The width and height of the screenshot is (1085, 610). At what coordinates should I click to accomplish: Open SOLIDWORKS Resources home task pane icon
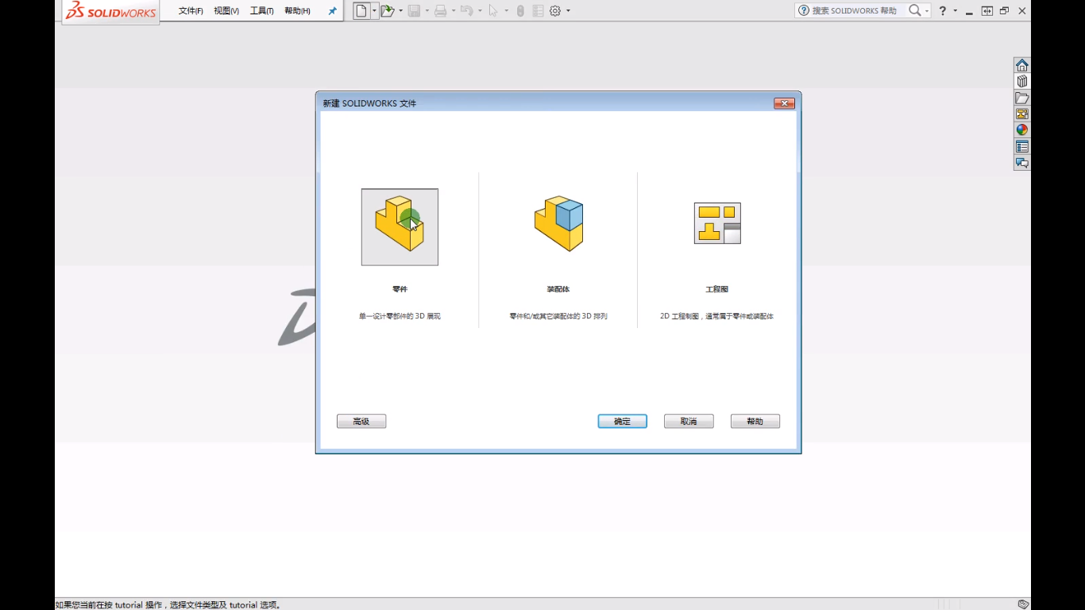(x=1022, y=65)
